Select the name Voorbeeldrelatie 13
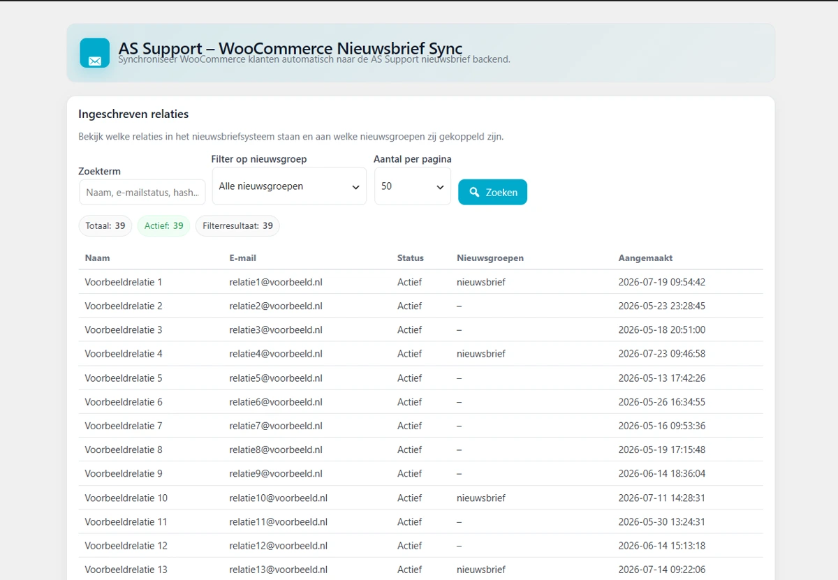838x580 pixels. [x=126, y=569]
